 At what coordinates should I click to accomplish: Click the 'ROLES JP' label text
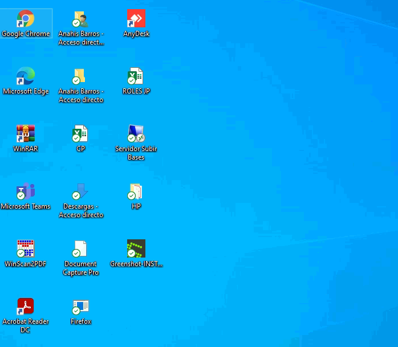point(136,91)
